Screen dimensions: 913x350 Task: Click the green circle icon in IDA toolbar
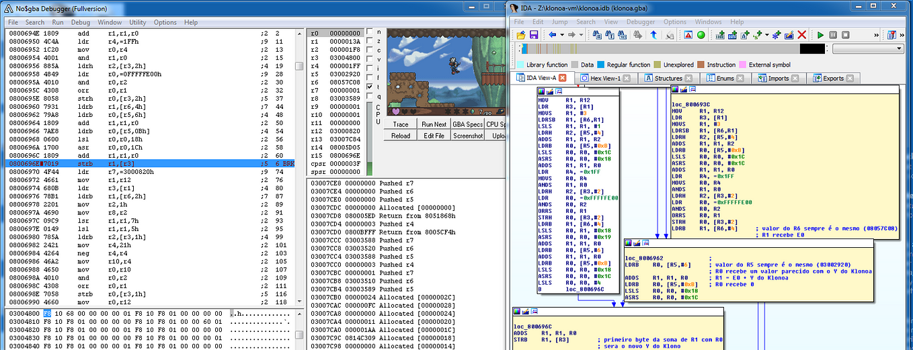click(701, 34)
